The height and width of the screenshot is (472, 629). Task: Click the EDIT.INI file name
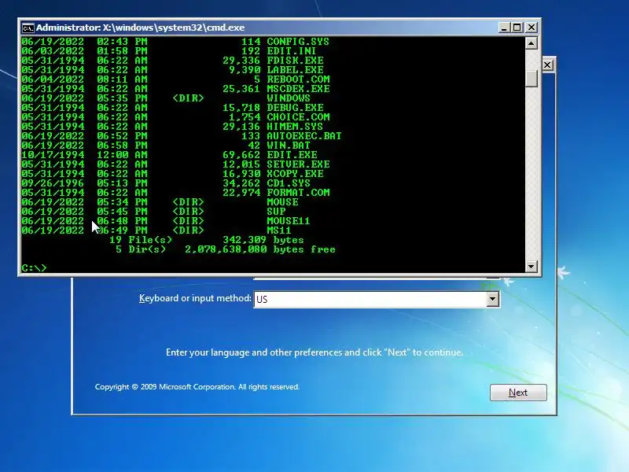pos(291,51)
